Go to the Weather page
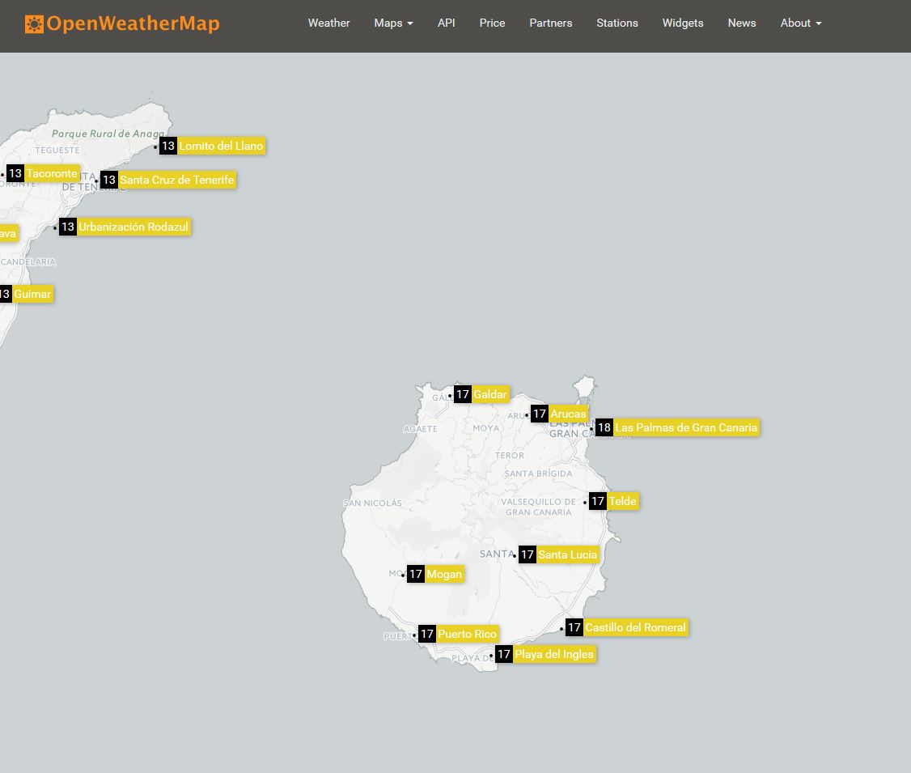 point(328,23)
